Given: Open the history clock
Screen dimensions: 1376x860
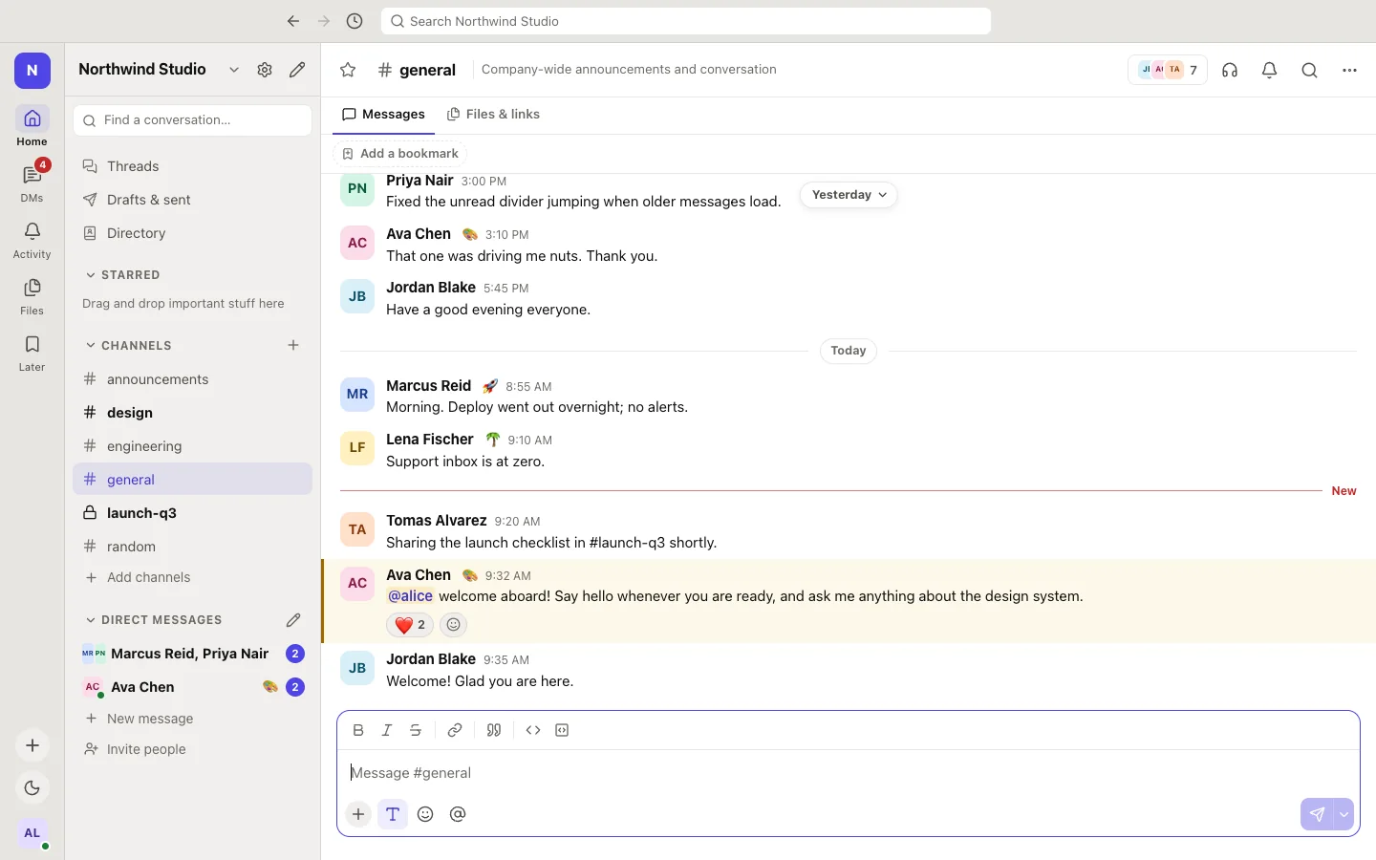Looking at the screenshot, I should 355,21.
